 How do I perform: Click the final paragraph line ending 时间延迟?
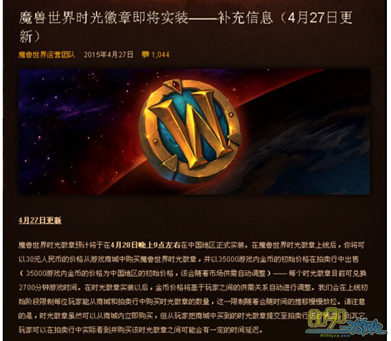141,330
